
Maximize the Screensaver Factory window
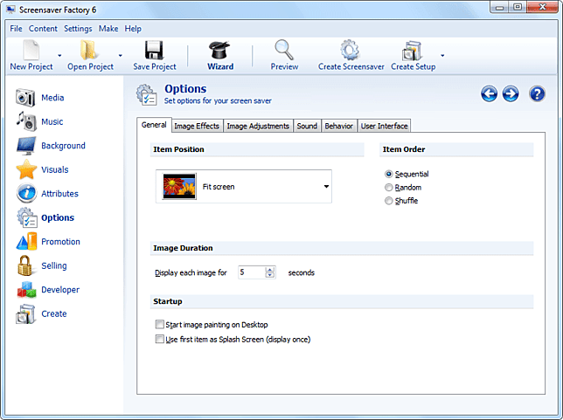click(518, 7)
